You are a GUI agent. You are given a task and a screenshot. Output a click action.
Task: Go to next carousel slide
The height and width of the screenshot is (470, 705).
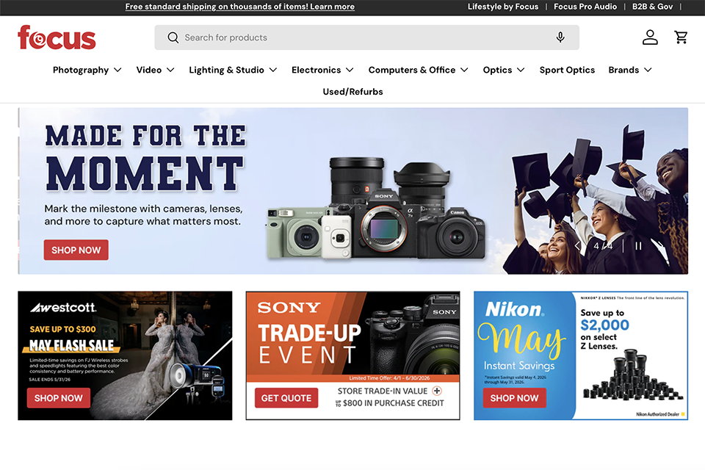pos(660,245)
